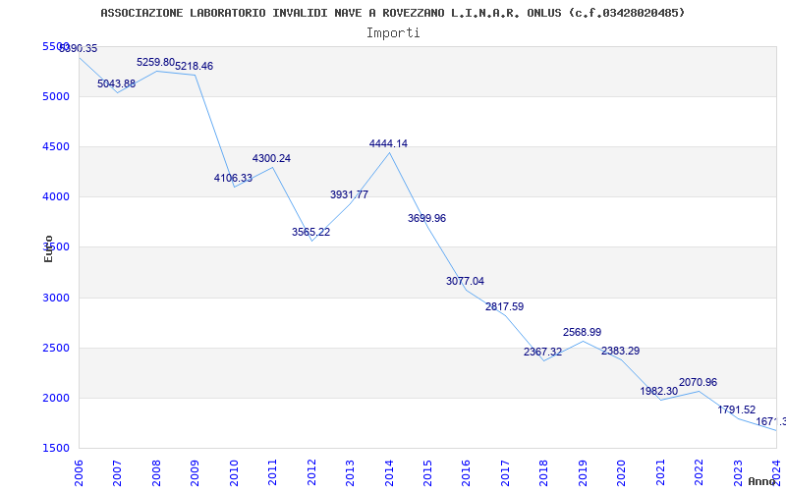Click the 2383.29 data label
The width and height of the screenshot is (786, 491).
point(621,351)
